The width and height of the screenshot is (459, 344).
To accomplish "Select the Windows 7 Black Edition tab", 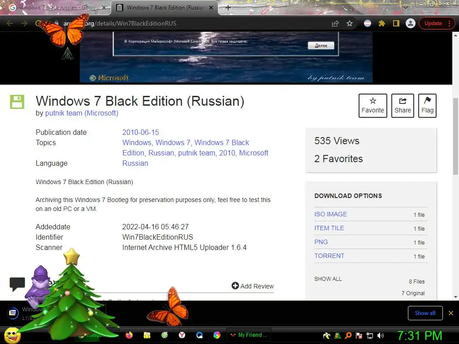I will coord(164,8).
